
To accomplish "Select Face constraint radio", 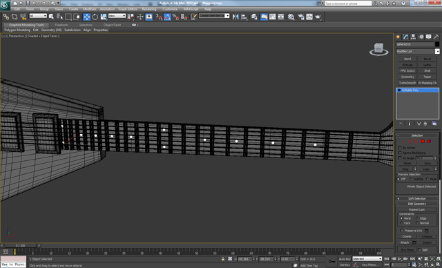I will coord(401,223).
